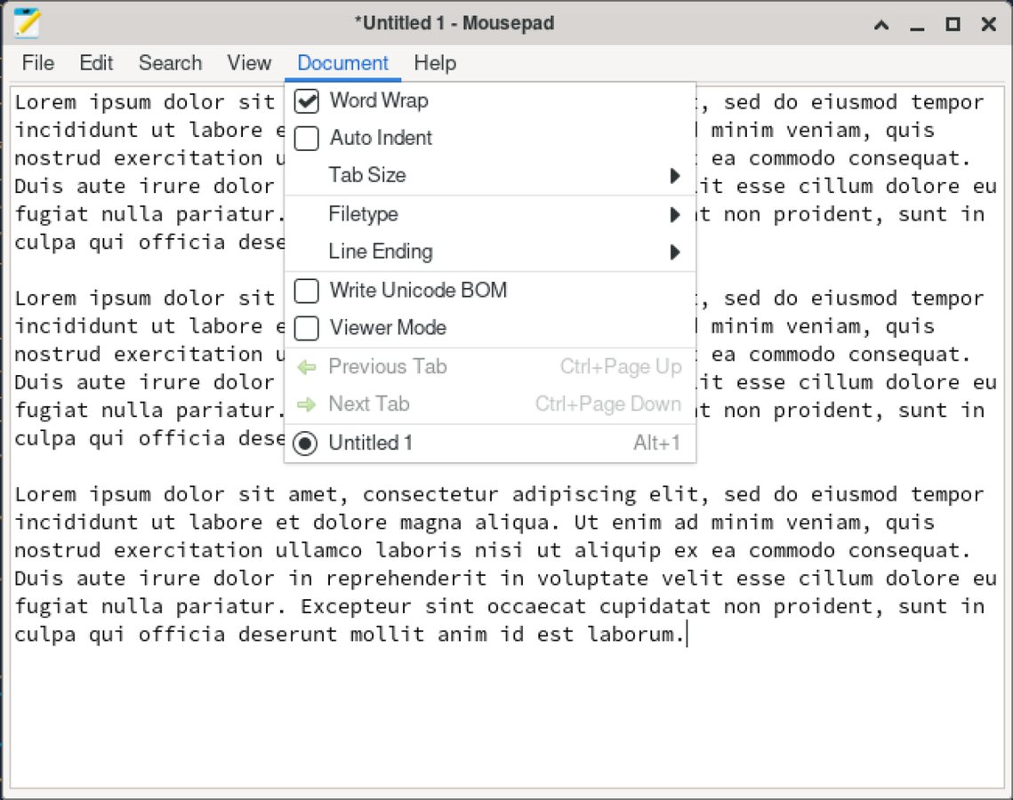
Task: Expand the Tab Size submenu arrow
Action: pos(675,176)
